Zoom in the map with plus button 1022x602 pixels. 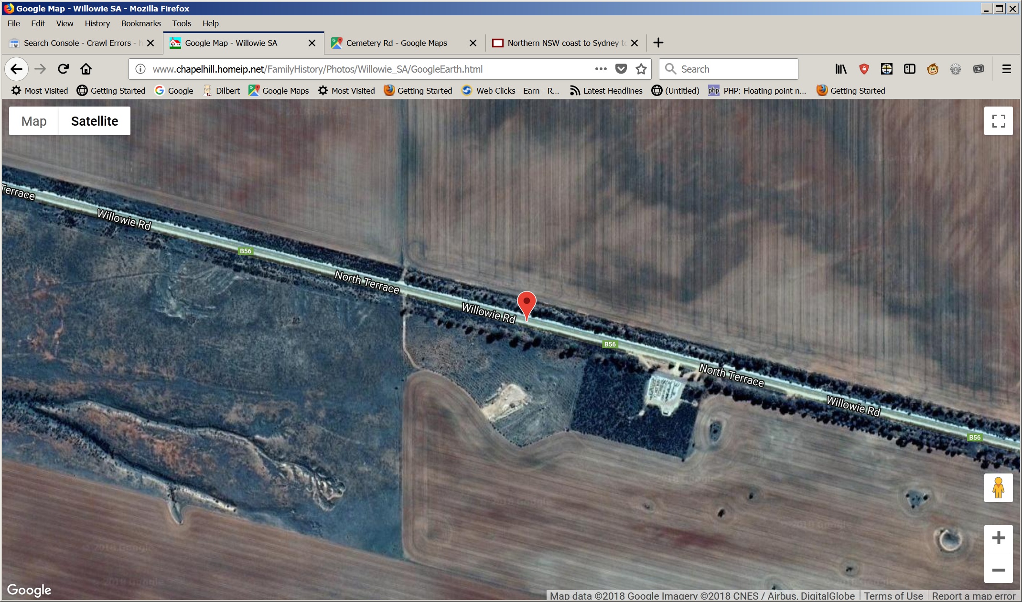[x=998, y=538]
